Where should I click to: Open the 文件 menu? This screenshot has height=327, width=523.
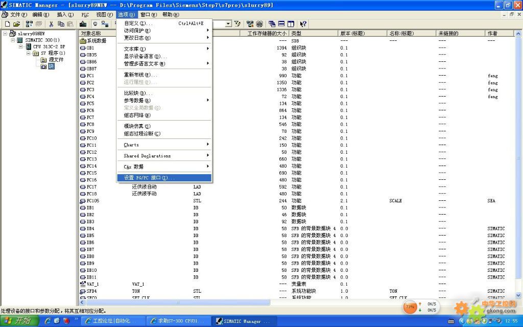(x=18, y=15)
